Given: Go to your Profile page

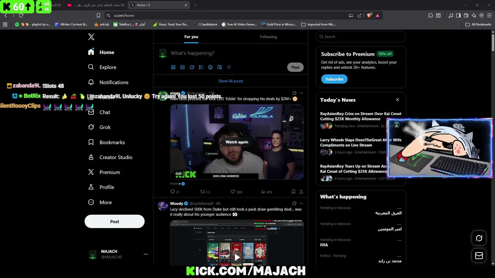Looking at the screenshot, I should click(x=101, y=187).
